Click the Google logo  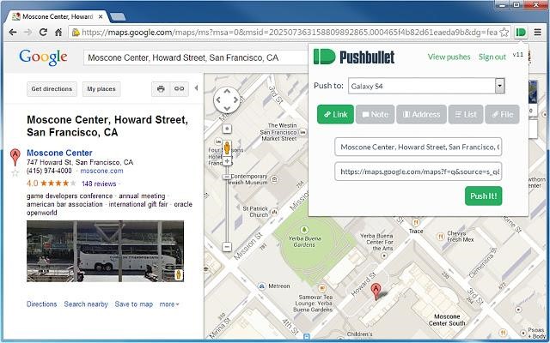tap(44, 57)
